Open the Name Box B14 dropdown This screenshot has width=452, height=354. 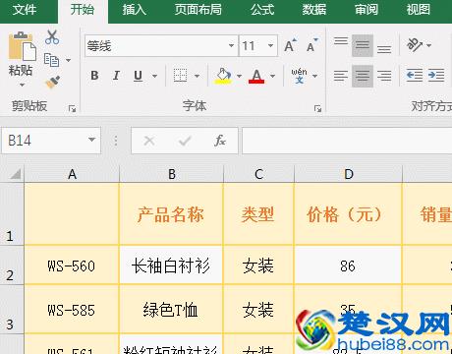click(92, 141)
